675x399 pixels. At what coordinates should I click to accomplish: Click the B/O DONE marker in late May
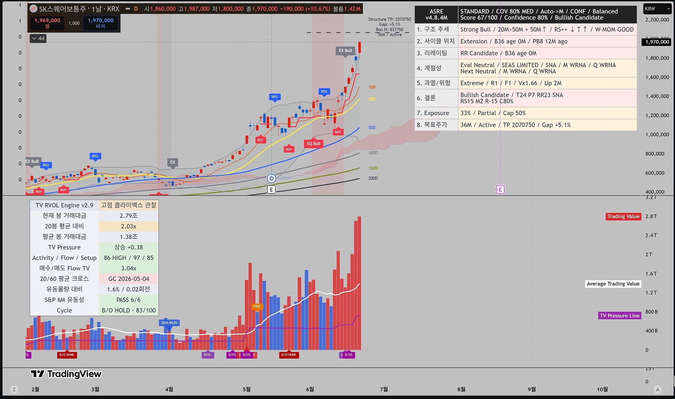click(289, 355)
